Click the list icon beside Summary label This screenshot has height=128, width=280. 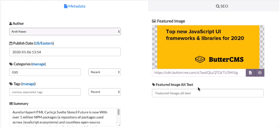click(x=11, y=104)
